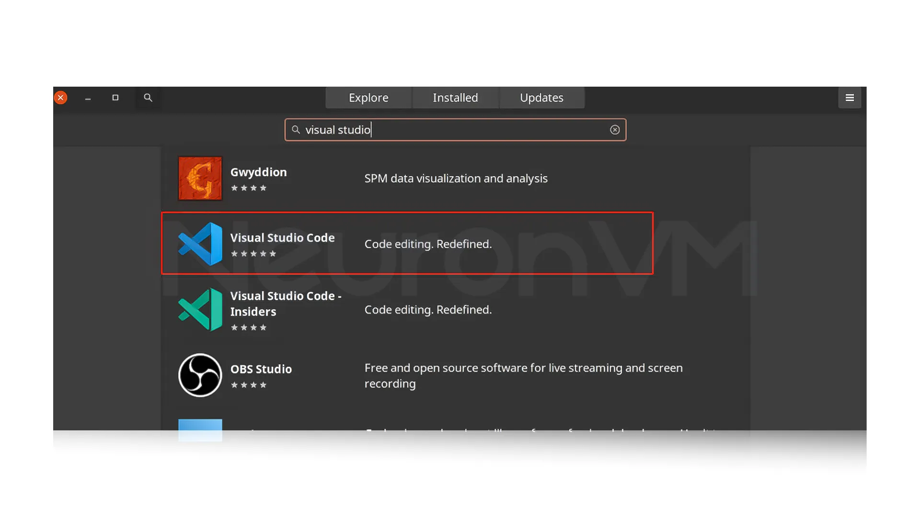Switch to the Explore tab
Screen dimensions: 920x517
pyautogui.click(x=368, y=98)
